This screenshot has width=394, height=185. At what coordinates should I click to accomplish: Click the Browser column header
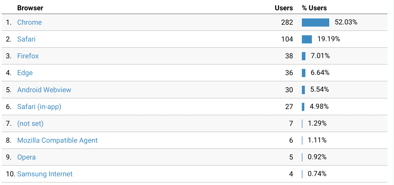[x=30, y=8]
